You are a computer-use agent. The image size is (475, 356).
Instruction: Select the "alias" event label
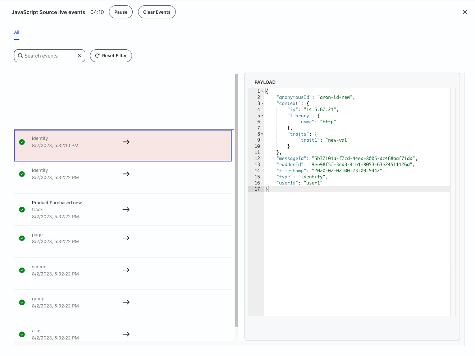click(x=37, y=331)
